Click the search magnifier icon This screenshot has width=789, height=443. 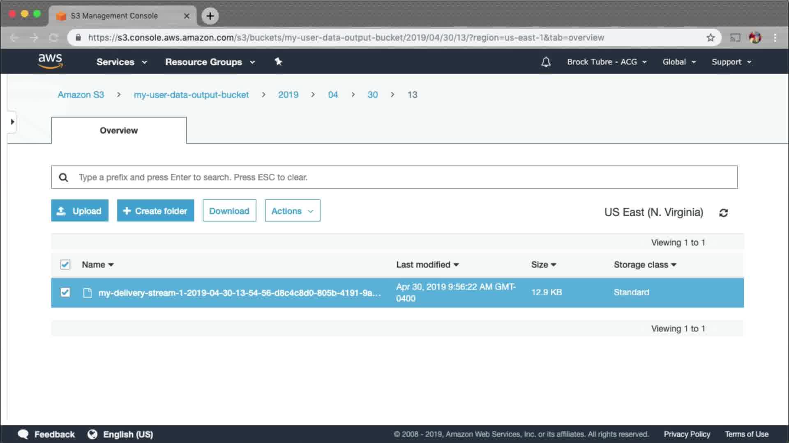point(63,177)
